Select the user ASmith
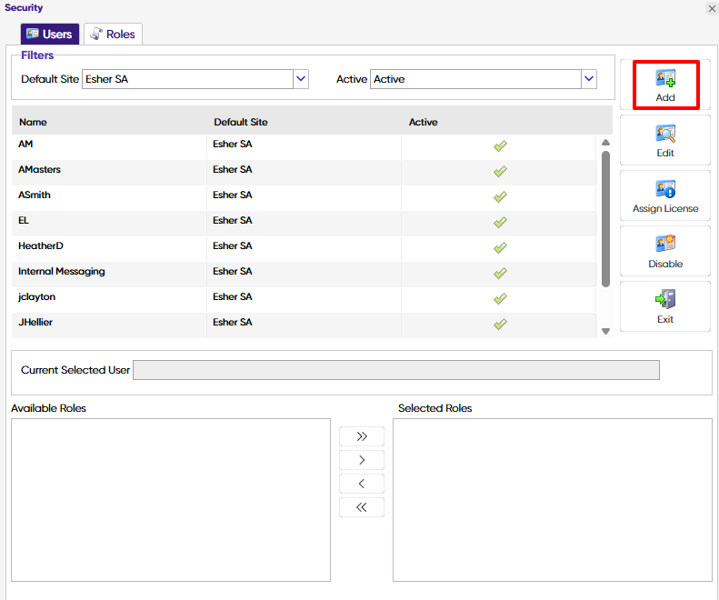 pyautogui.click(x=35, y=195)
